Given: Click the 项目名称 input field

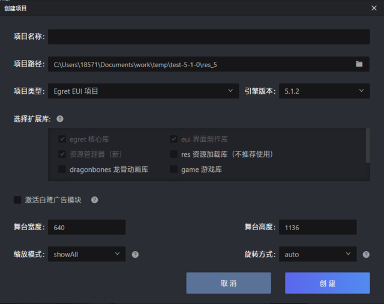Looking at the screenshot, I should [209, 37].
